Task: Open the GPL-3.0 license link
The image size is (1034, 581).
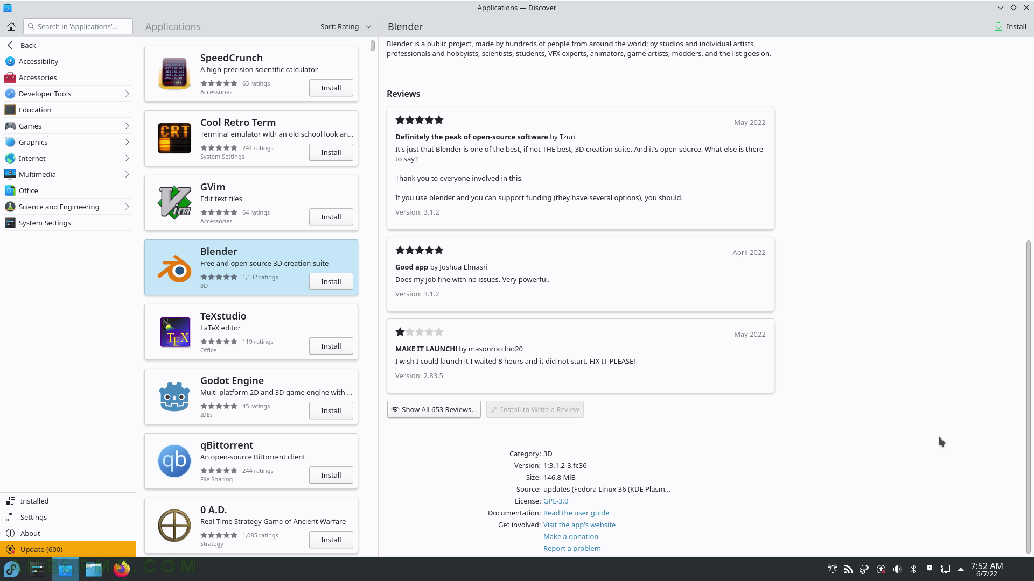Action: click(x=555, y=501)
